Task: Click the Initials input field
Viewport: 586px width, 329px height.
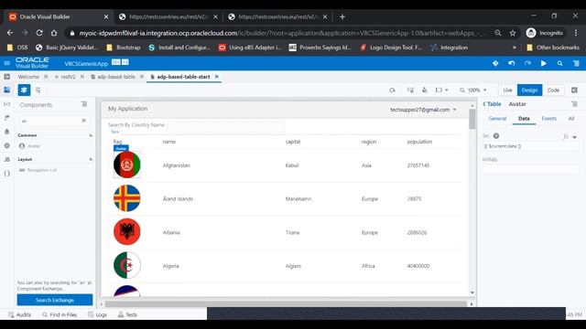Action: [x=531, y=169]
